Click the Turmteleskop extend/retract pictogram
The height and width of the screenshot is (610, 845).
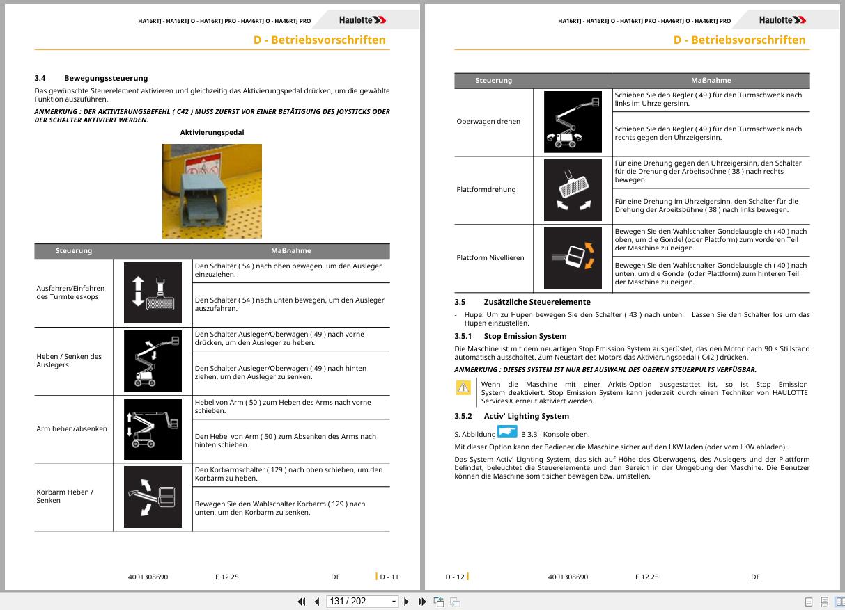click(x=153, y=293)
